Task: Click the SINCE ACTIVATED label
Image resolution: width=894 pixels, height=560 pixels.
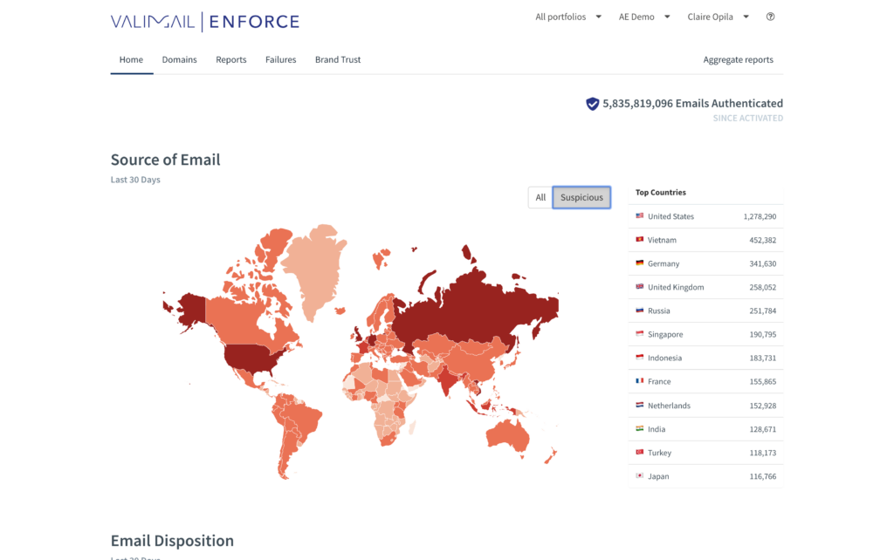Action: [x=747, y=118]
